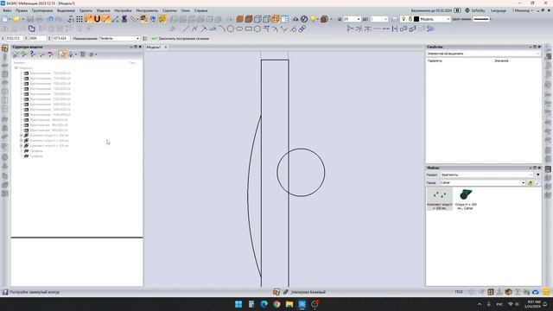Click the wireframe box view icon
Screen dimensions: 553x311
[x=257, y=19]
